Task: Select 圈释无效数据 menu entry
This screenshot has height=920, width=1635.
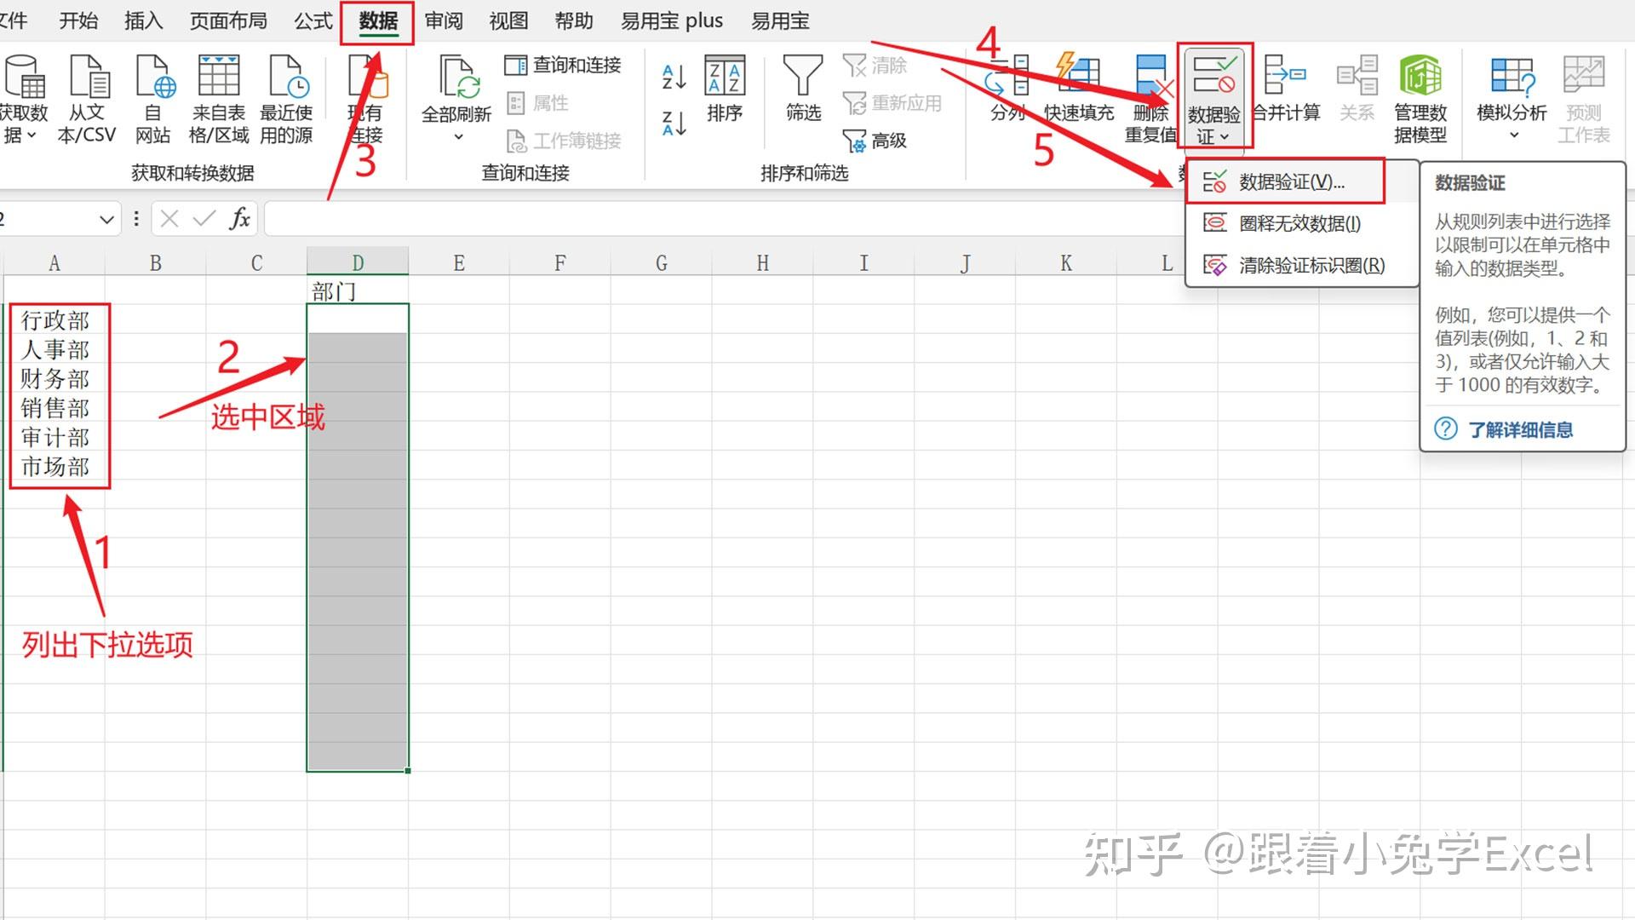Action: (1299, 223)
